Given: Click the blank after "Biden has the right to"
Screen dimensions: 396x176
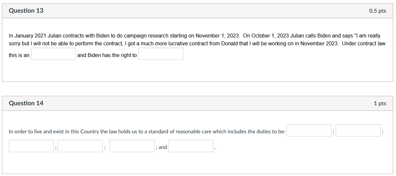Looking at the screenshot, I should (x=161, y=54).
